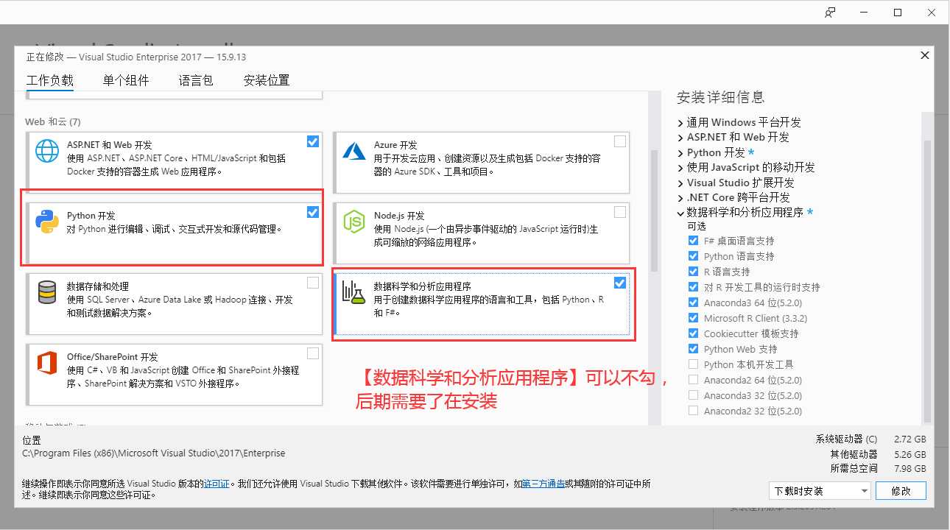950x530 pixels.
Task: Check the 数据存储和处理 workload checkbox
Action: 313,283
